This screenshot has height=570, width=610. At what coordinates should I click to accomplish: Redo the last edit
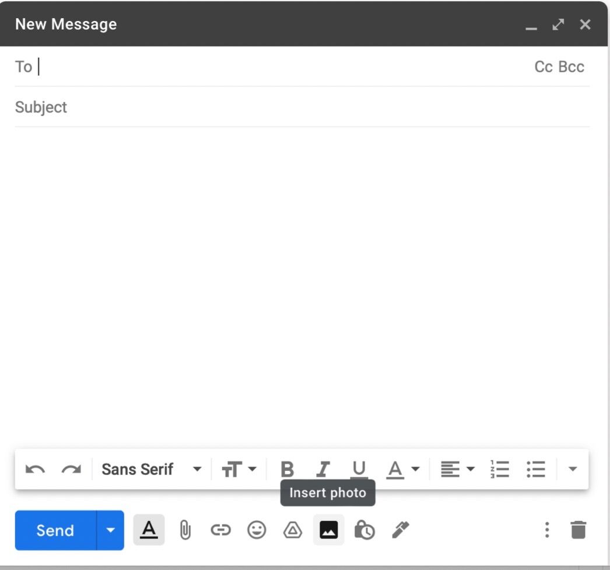[x=71, y=469]
